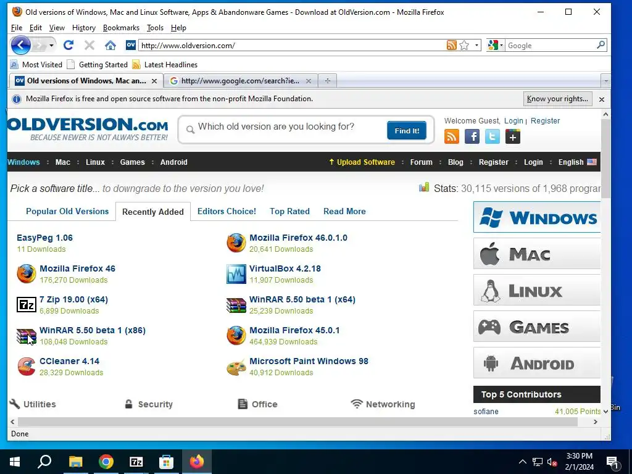
Task: Expand the address bar history dropdown
Action: click(476, 45)
